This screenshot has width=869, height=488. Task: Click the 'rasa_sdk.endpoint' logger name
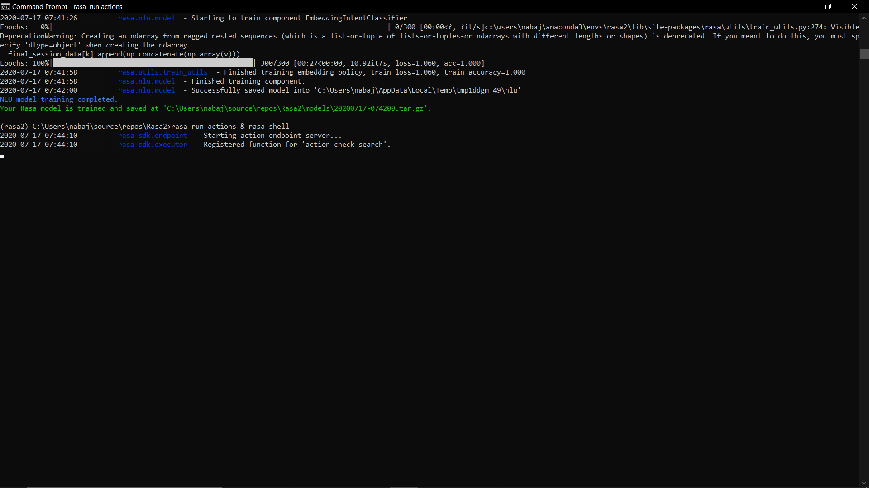pyautogui.click(x=153, y=136)
